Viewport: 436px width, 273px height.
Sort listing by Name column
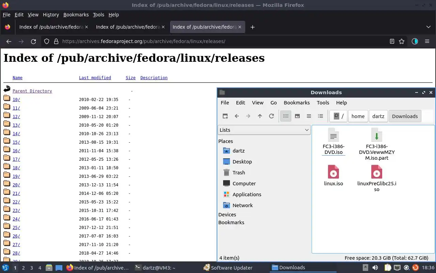(17, 78)
